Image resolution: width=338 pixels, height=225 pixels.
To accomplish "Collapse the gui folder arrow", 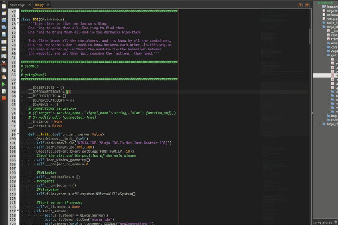I will coord(324,55).
